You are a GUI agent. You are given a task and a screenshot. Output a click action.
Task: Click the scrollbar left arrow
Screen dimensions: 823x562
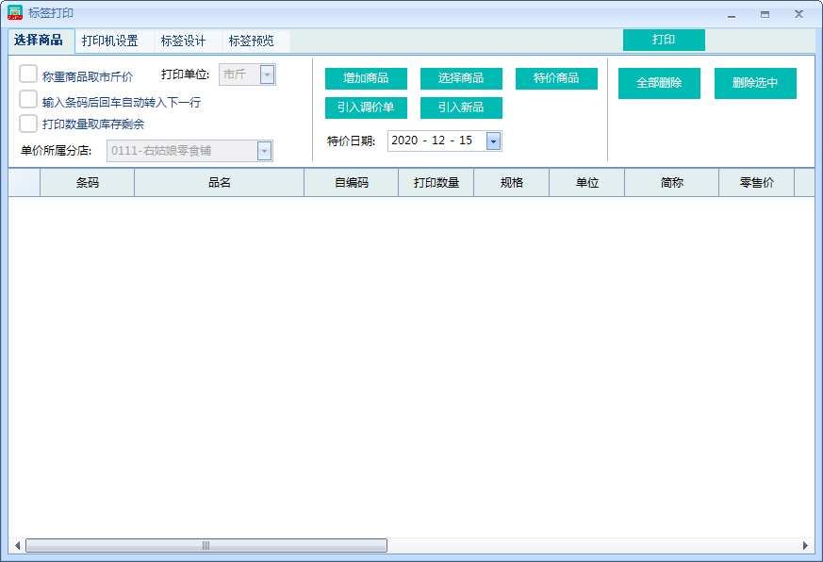tap(17, 546)
